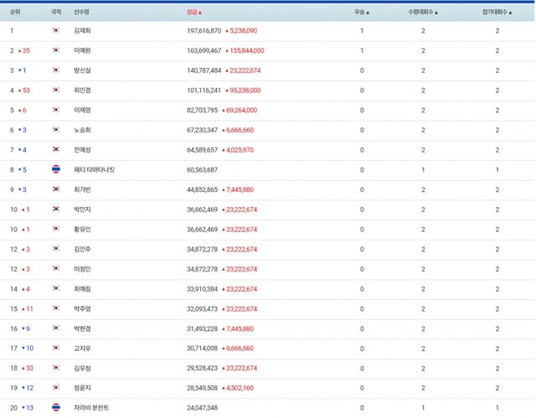
Task: Sort by 우승 column header
Action: pos(362,13)
